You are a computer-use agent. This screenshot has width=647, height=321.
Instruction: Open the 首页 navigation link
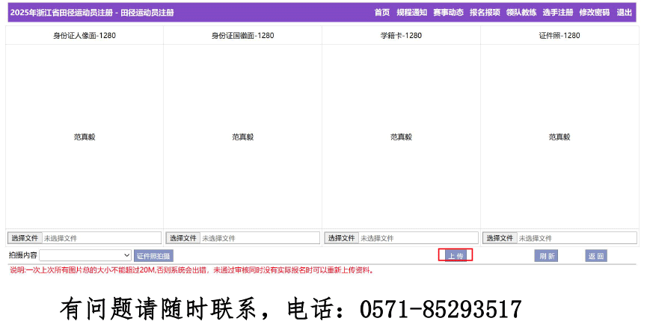(x=381, y=13)
